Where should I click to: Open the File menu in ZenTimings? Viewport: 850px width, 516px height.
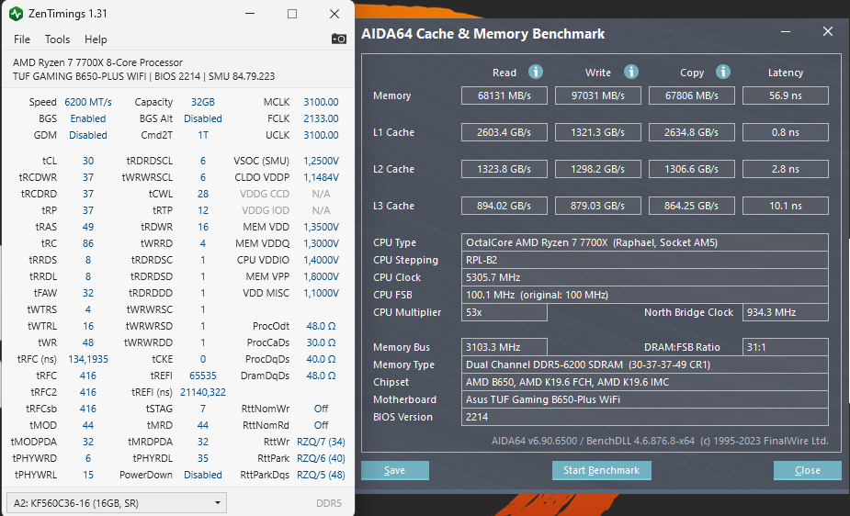22,39
